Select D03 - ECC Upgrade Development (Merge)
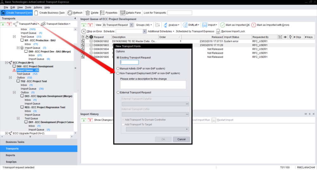The image size is (317, 170). [x=48, y=96]
